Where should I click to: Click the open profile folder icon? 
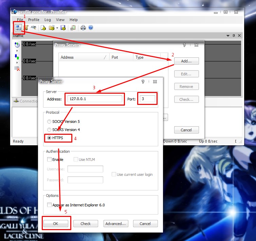(52, 28)
